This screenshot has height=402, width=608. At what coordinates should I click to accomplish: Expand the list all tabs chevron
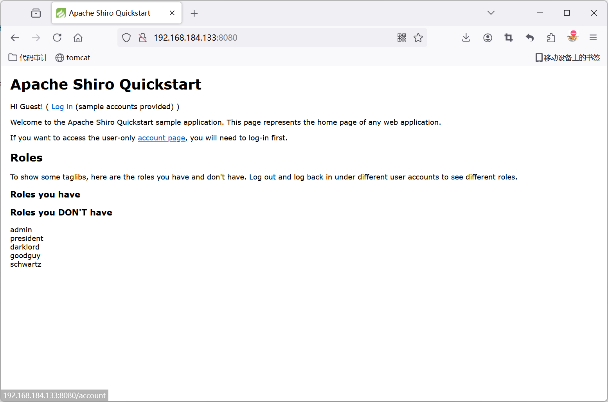click(x=491, y=13)
